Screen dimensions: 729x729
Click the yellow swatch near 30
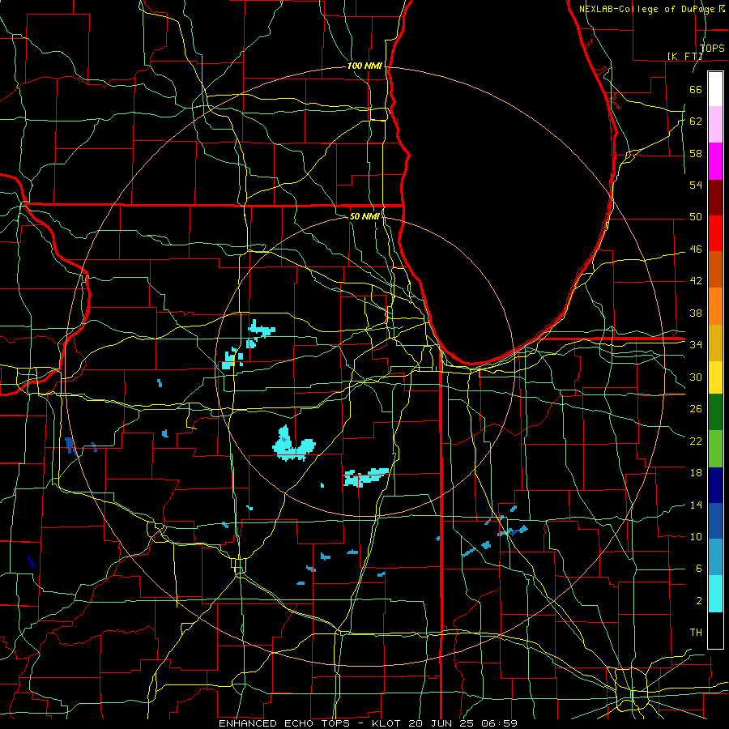coord(715,377)
